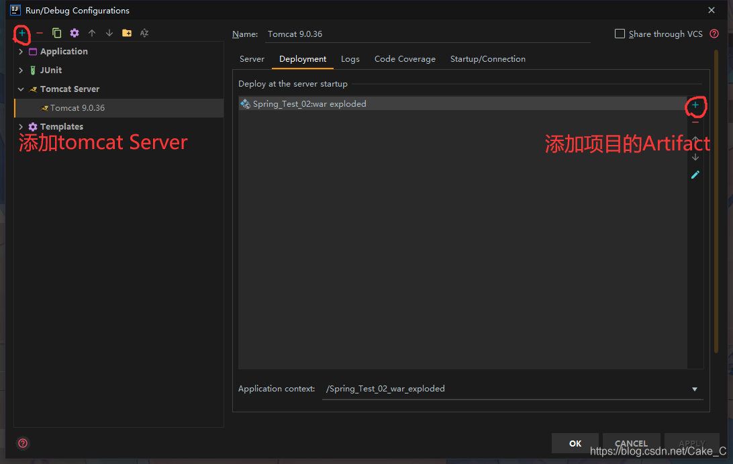Move artifact down in deployment list
Screen dimensions: 733x464
695,157
